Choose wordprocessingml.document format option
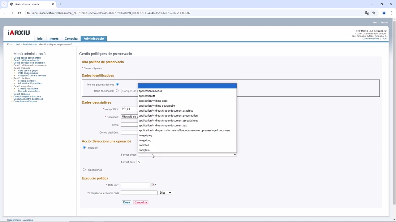Viewport: 396px width, 222px height. 187,130
